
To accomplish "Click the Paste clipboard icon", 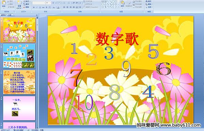I will pos(4,3).
